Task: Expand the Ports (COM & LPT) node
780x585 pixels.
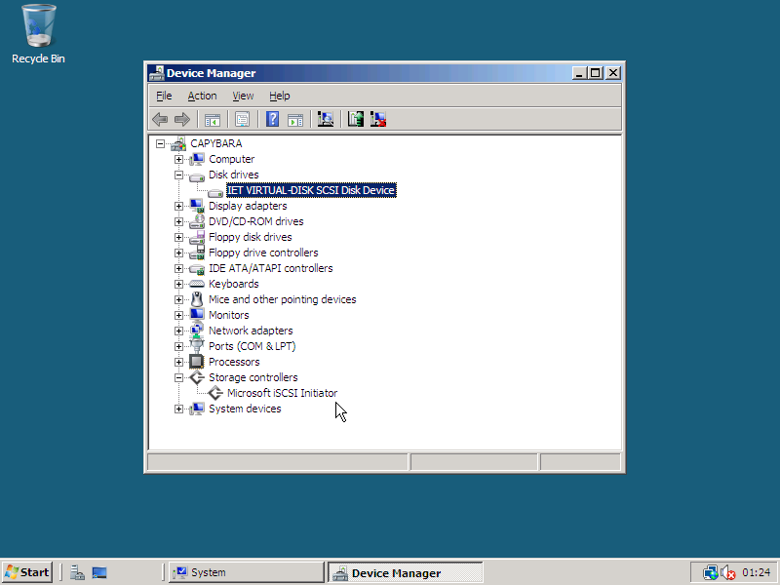Action: click(179, 345)
